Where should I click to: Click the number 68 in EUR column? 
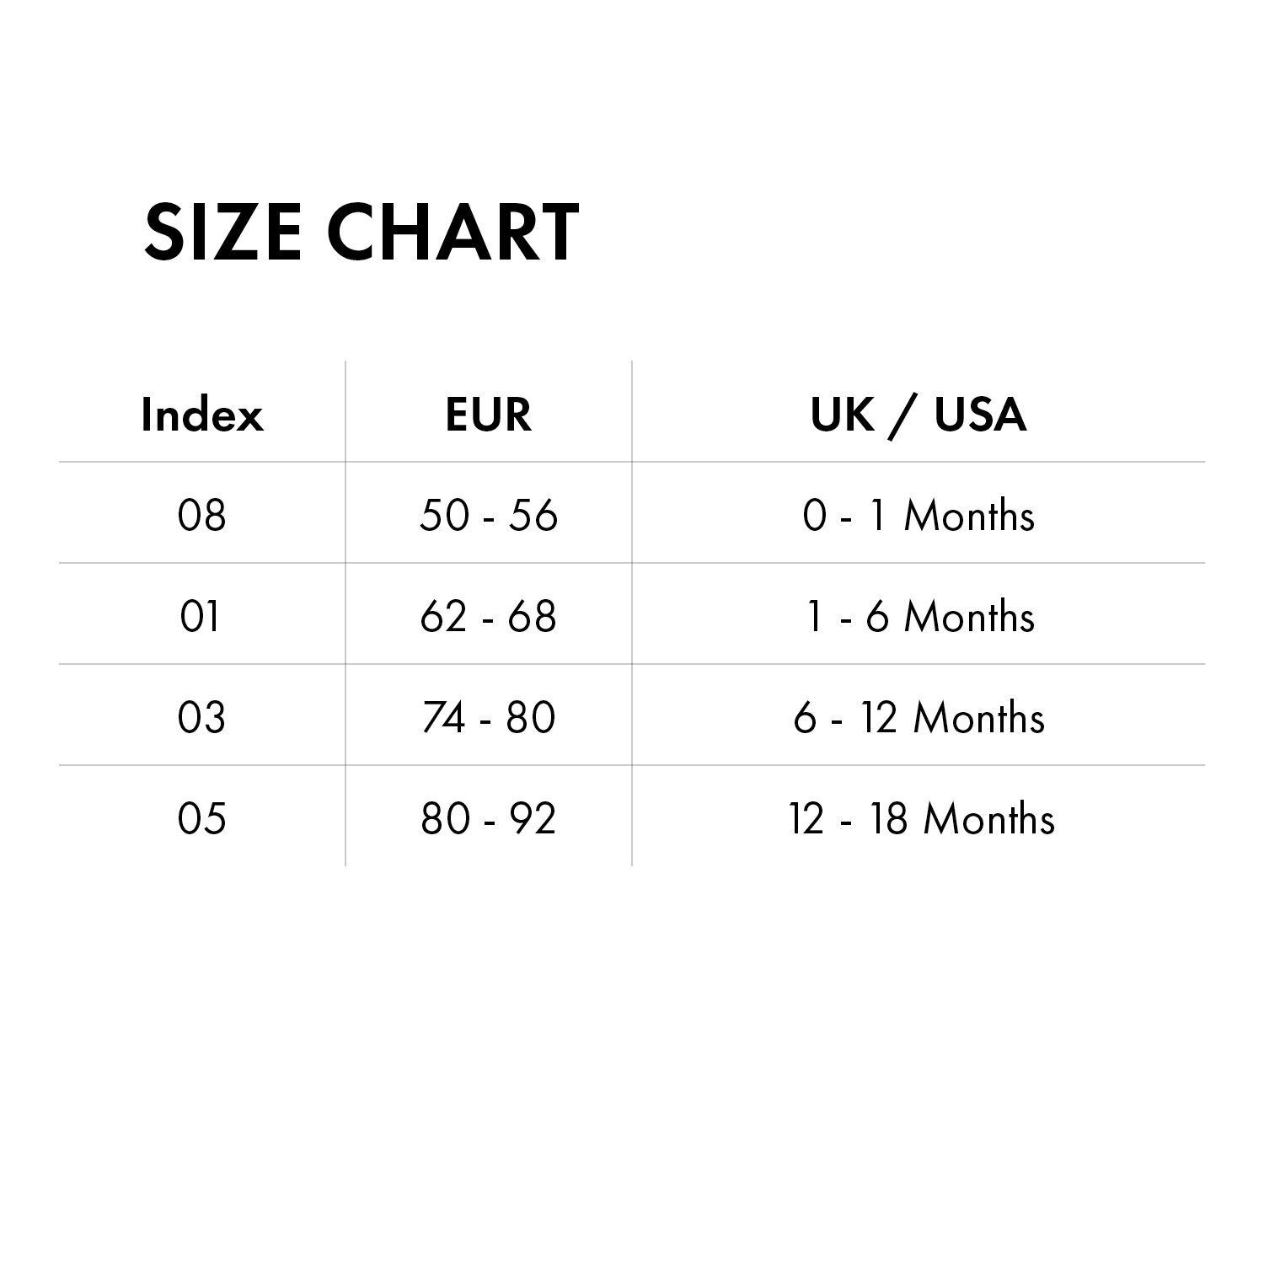533,616
